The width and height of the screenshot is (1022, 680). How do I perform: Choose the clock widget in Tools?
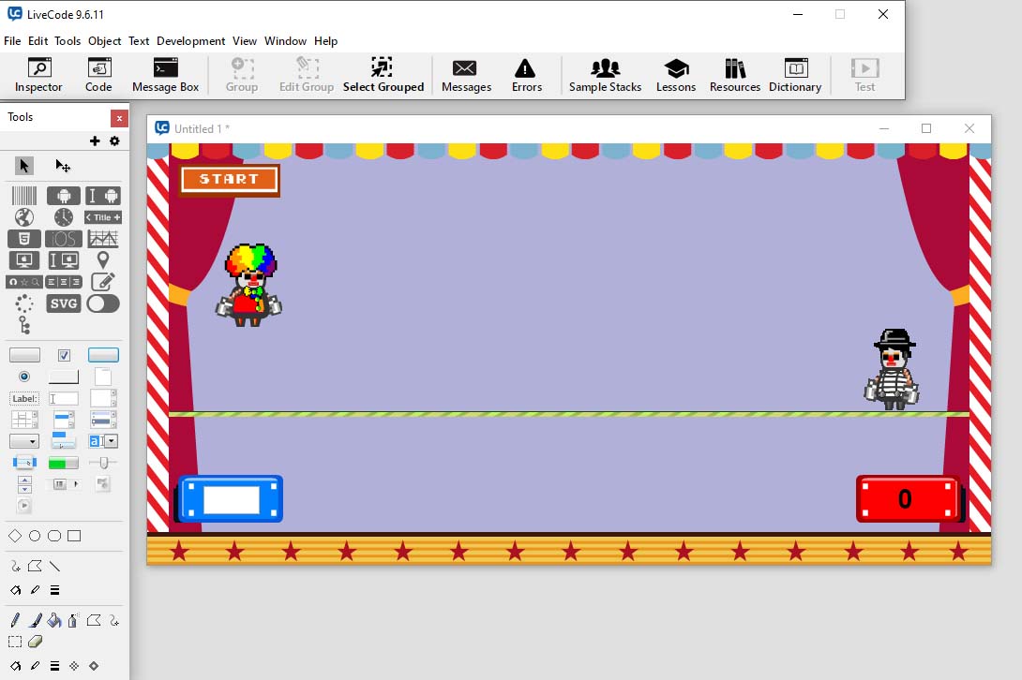tap(64, 217)
